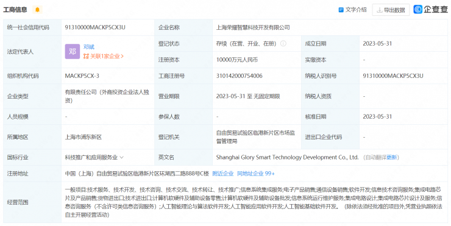This screenshot has width=451, height=226.
Task: Select registered capital 10000万元人民币
Action: (x=236, y=60)
